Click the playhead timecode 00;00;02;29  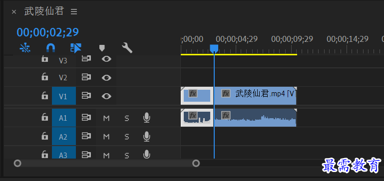[x=47, y=32]
